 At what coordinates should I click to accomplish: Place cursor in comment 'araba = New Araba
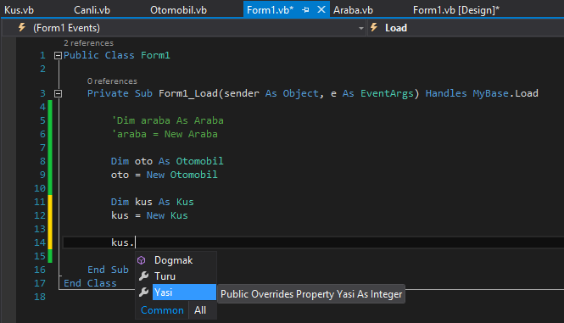coord(165,134)
